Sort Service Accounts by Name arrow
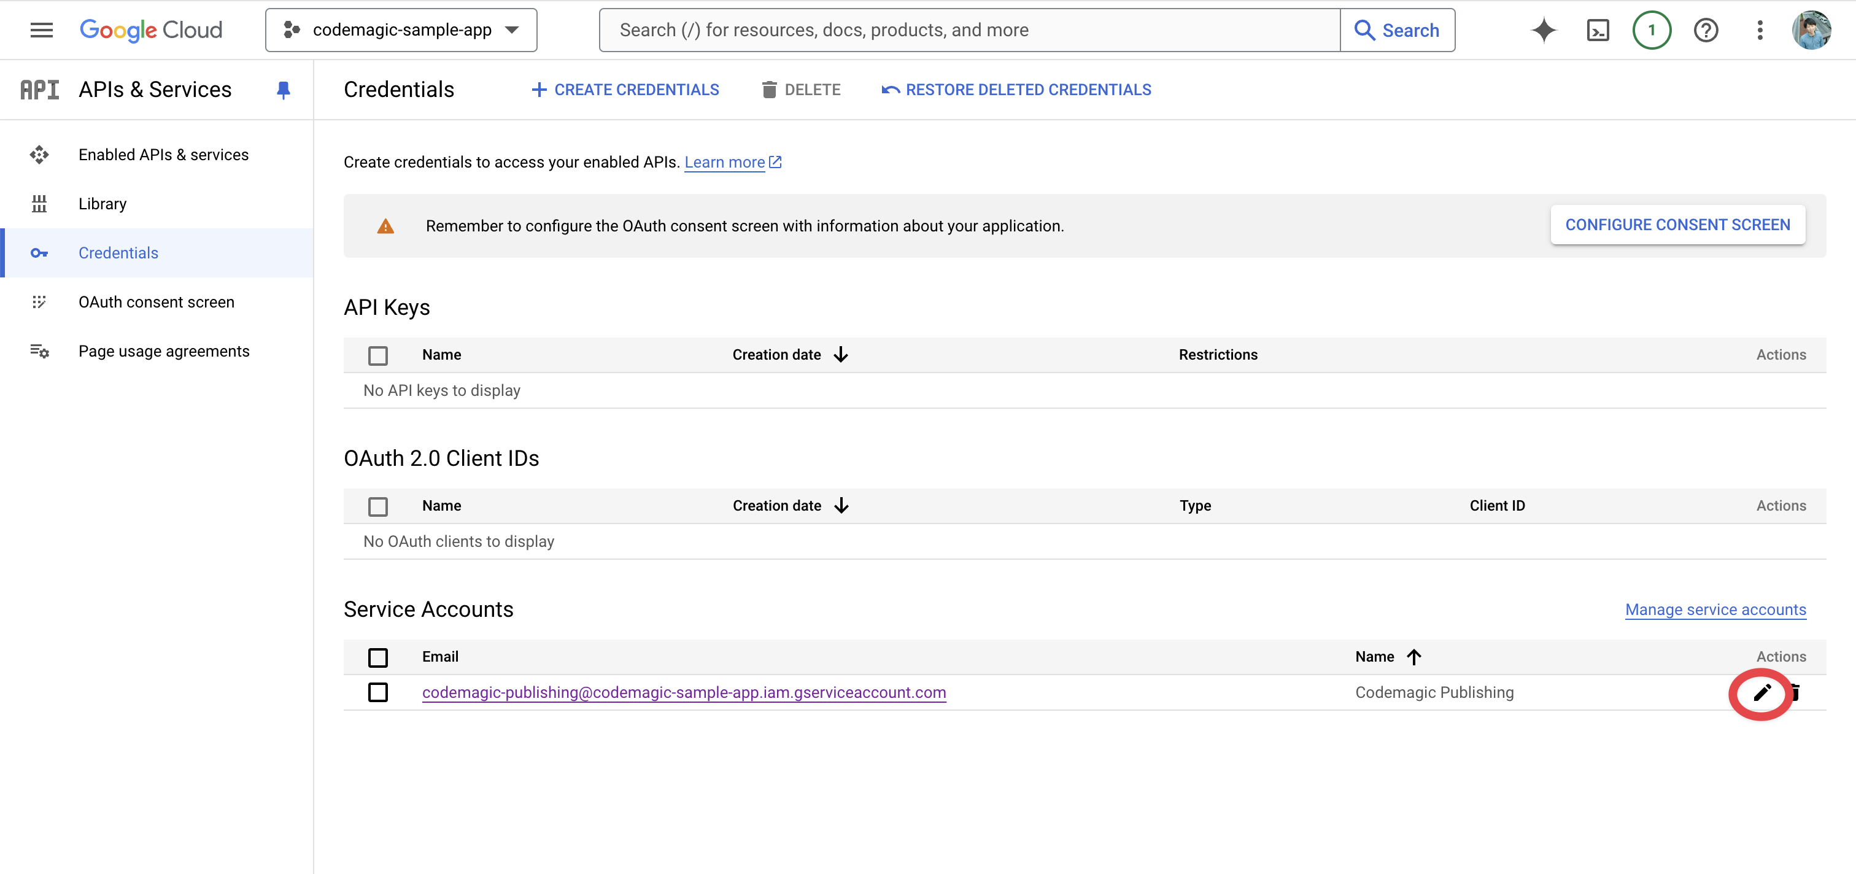The width and height of the screenshot is (1856, 874). pos(1413,656)
